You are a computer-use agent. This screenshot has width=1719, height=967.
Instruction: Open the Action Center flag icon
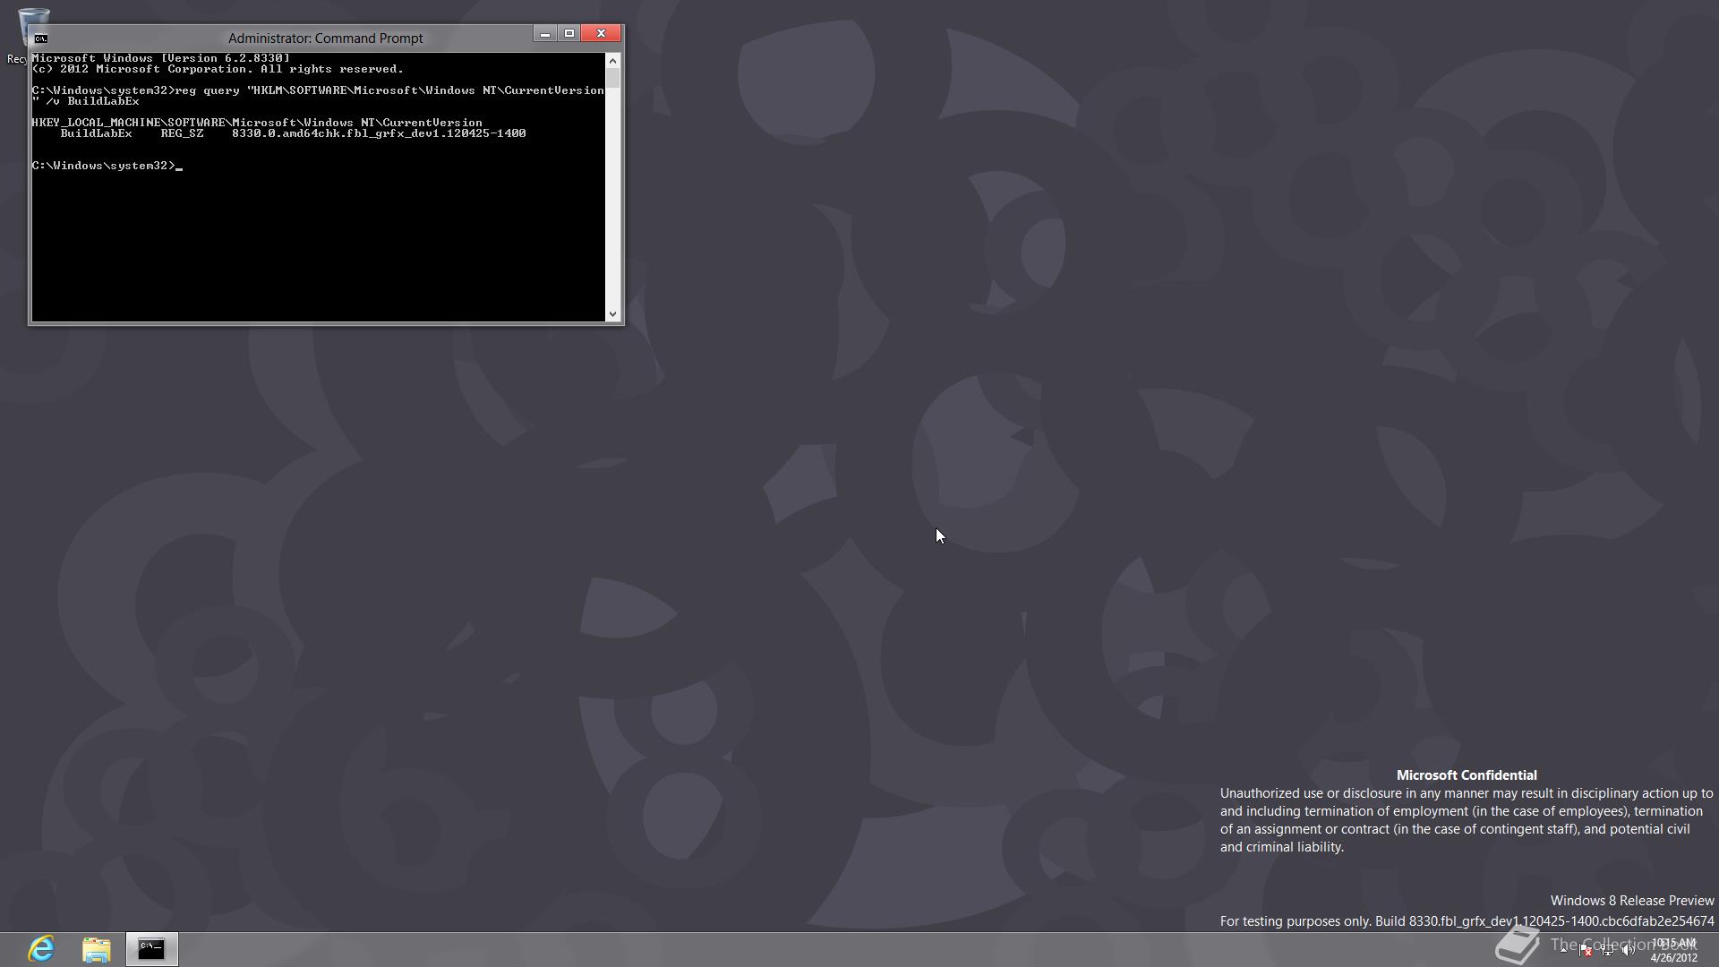[x=1586, y=950]
